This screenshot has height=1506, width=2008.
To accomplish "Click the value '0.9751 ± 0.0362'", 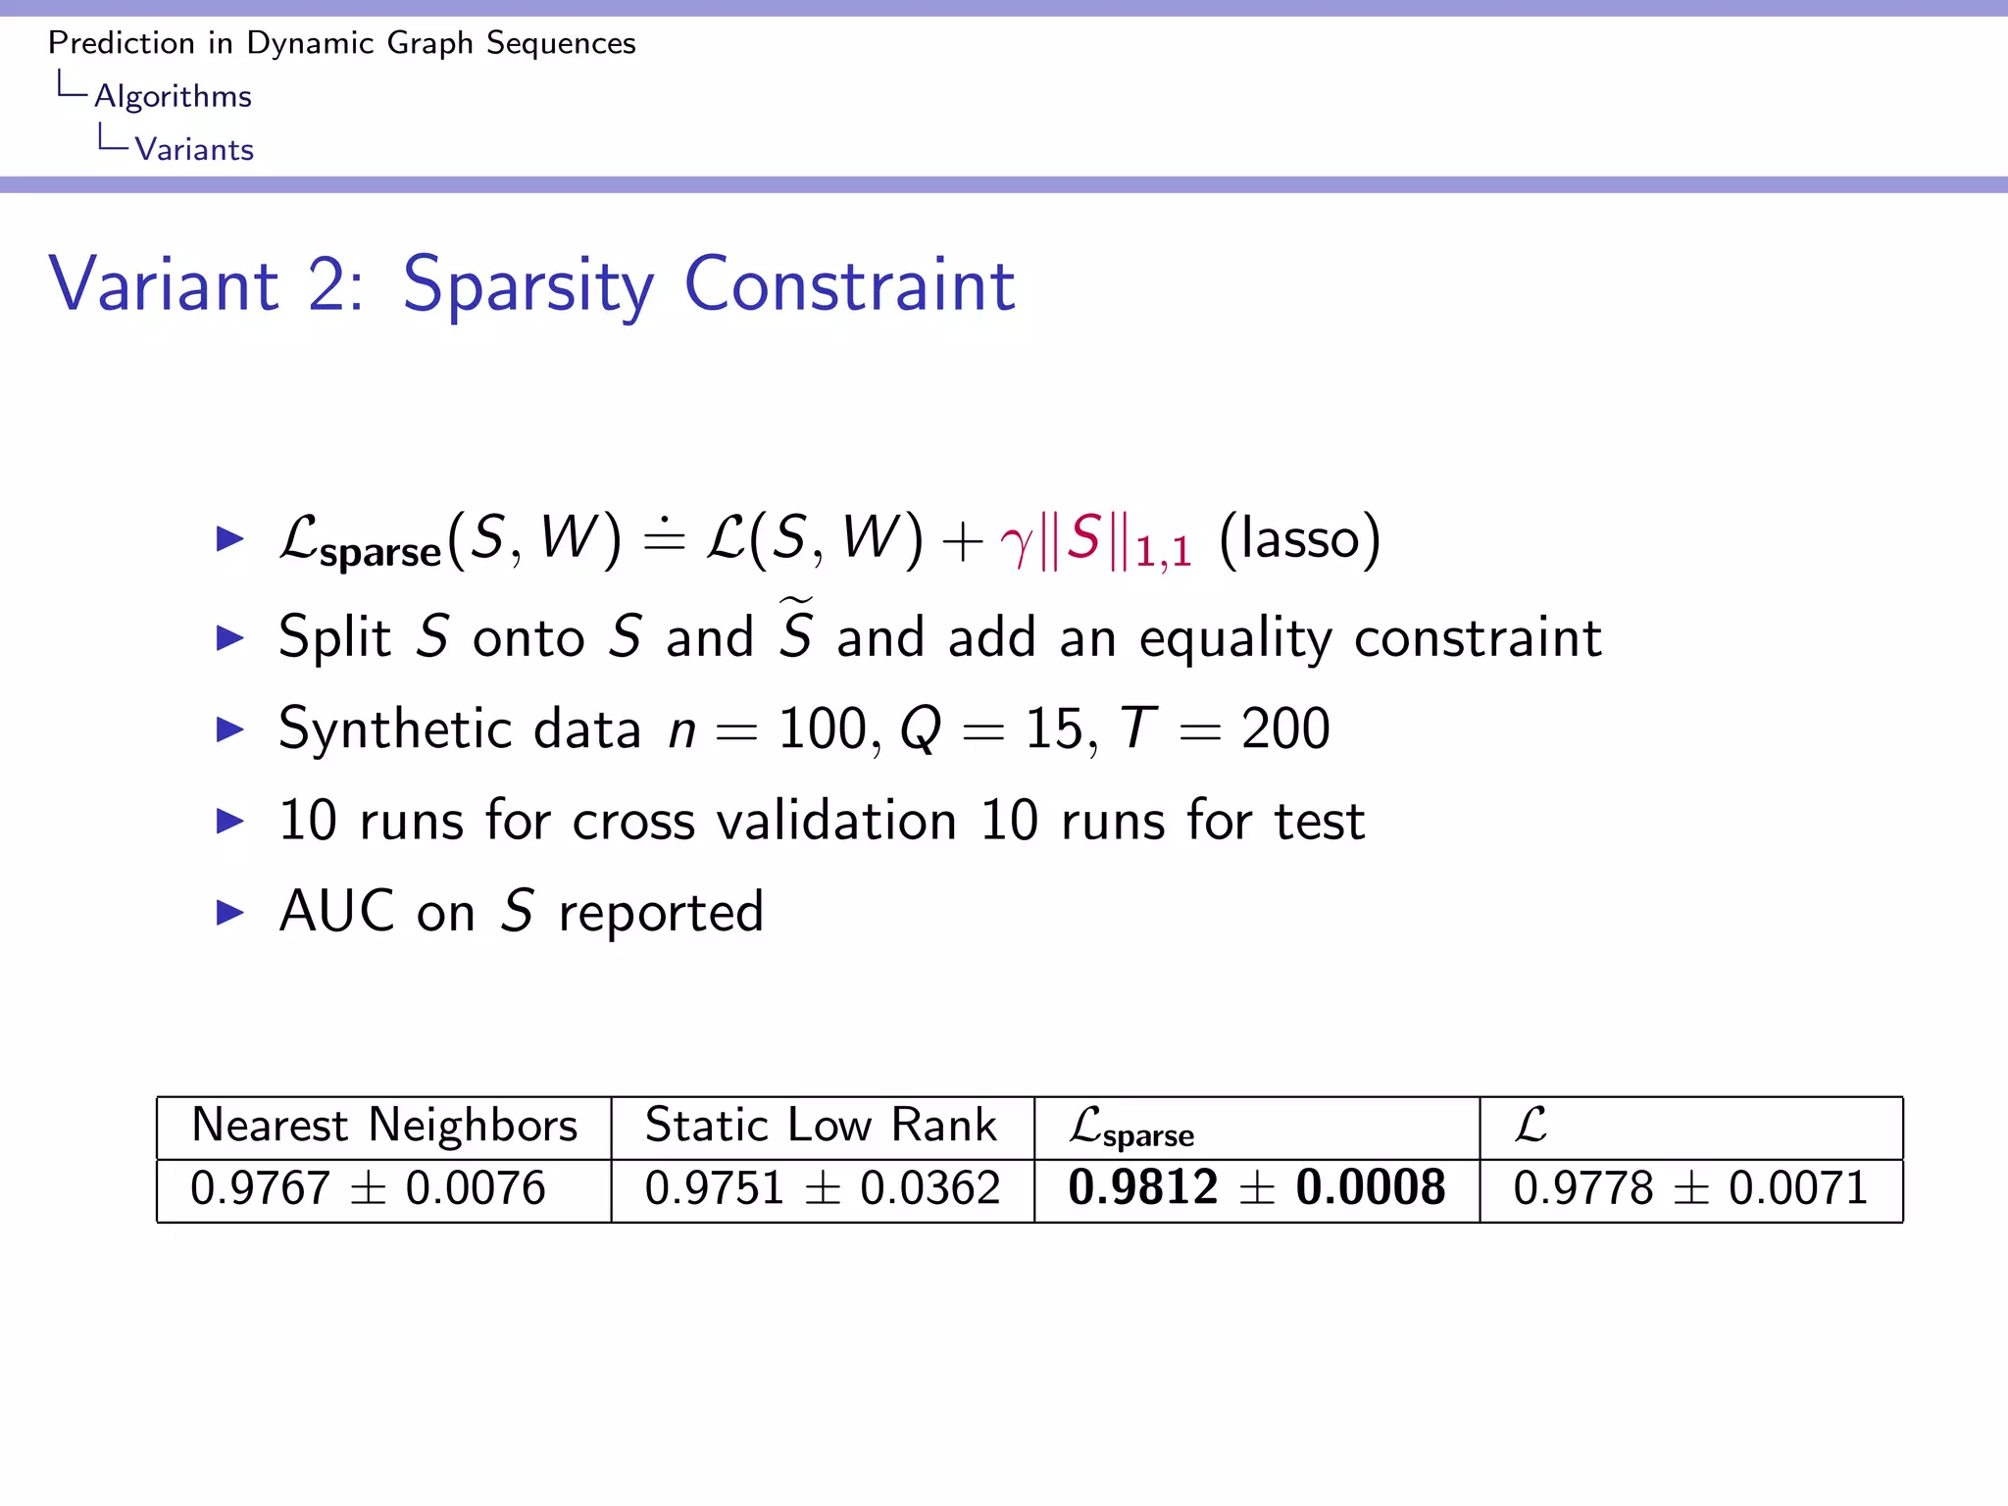I will click(823, 1189).
